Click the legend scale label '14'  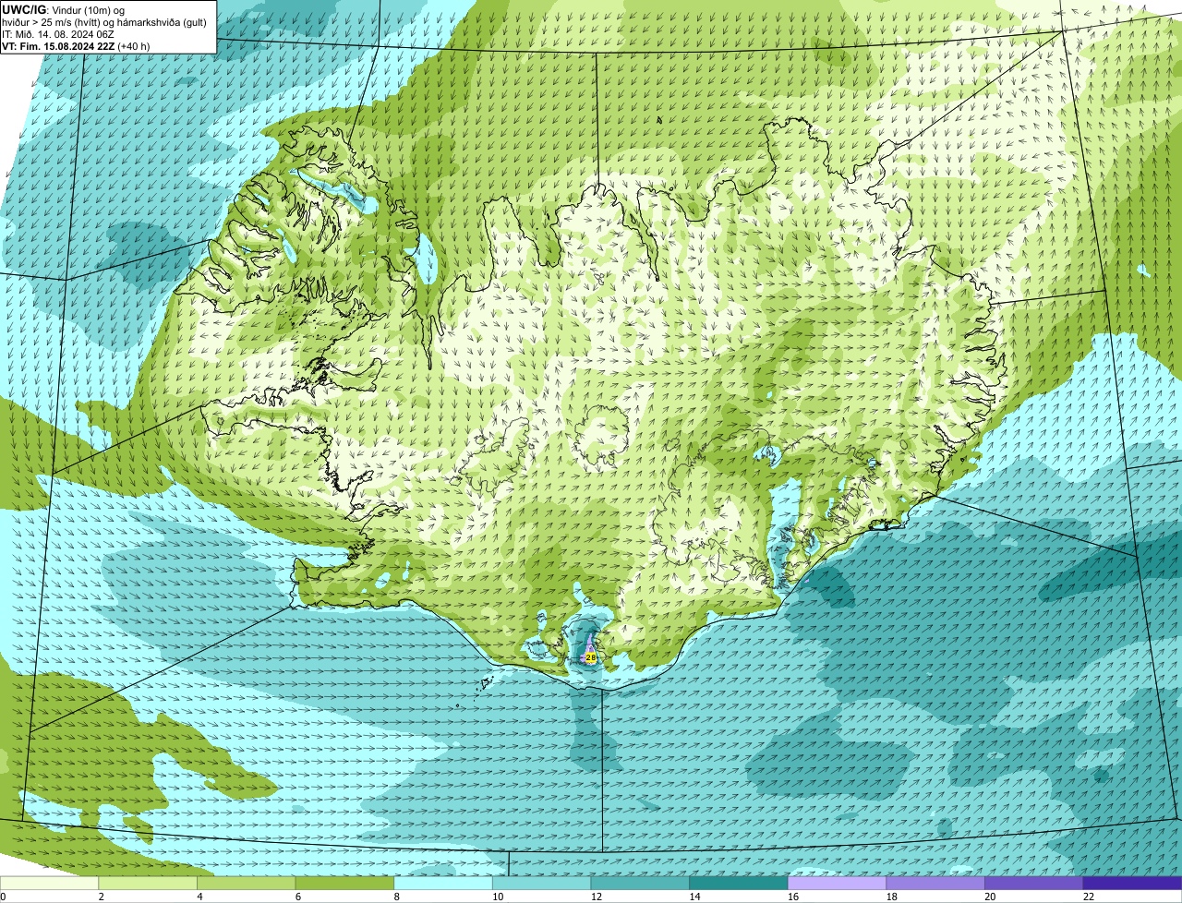click(x=694, y=897)
